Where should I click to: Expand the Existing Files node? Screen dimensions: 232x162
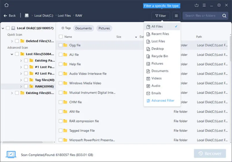click(12, 93)
